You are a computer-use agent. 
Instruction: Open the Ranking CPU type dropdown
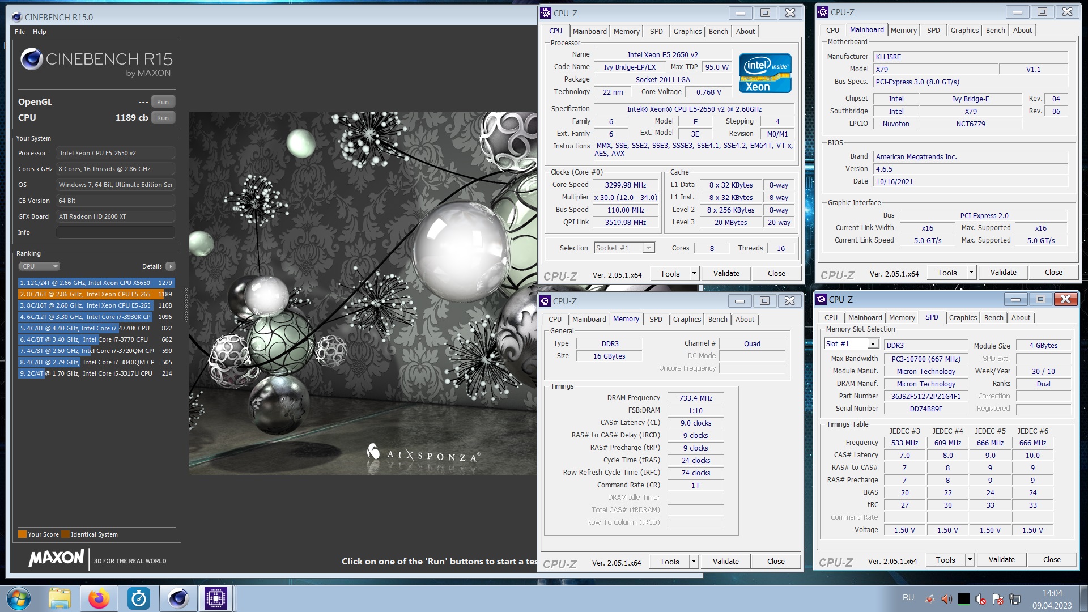coord(40,266)
